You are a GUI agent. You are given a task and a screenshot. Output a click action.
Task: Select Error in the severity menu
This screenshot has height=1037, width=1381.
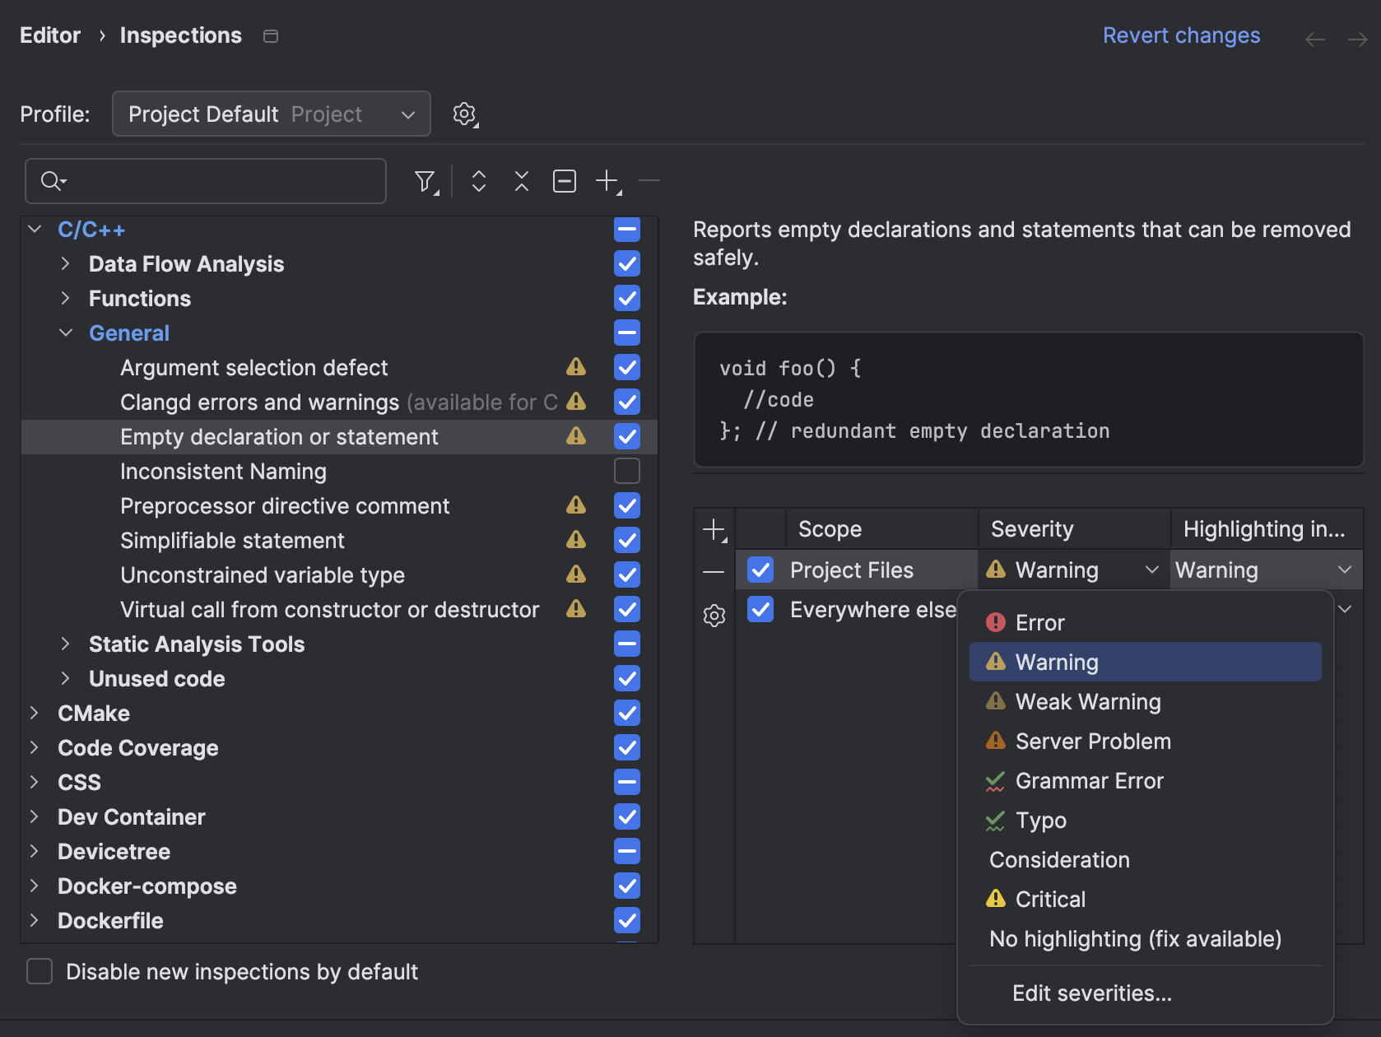coord(1039,622)
